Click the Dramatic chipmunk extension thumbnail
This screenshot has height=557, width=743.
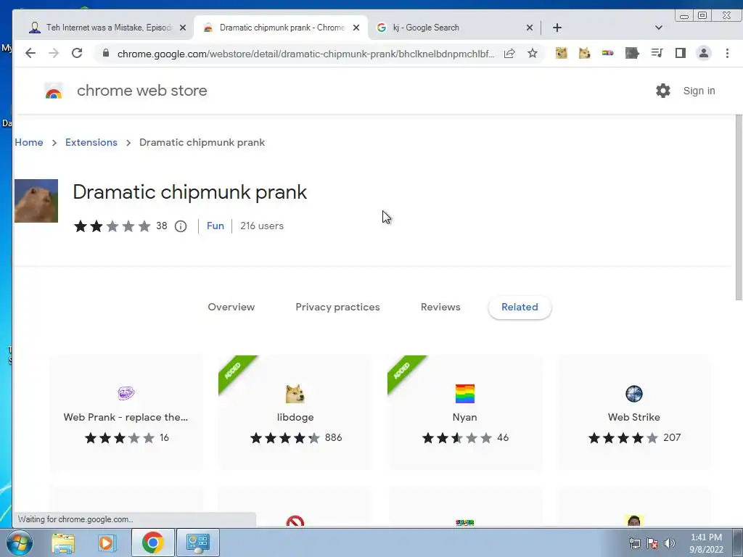(x=36, y=201)
